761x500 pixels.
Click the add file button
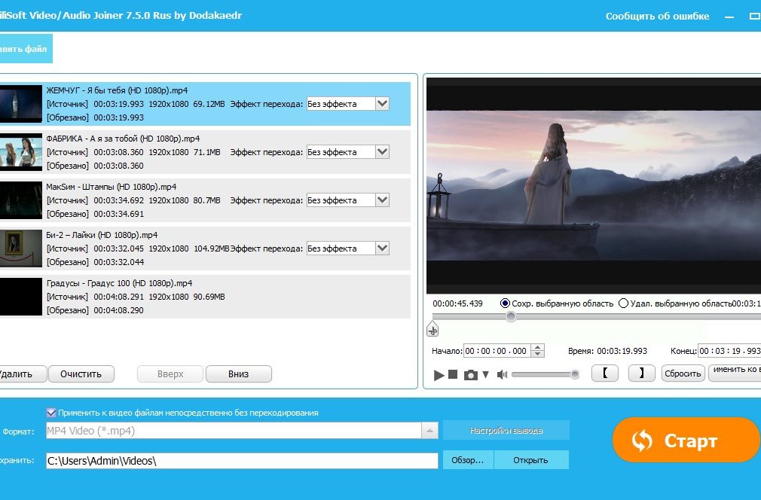click(26, 48)
